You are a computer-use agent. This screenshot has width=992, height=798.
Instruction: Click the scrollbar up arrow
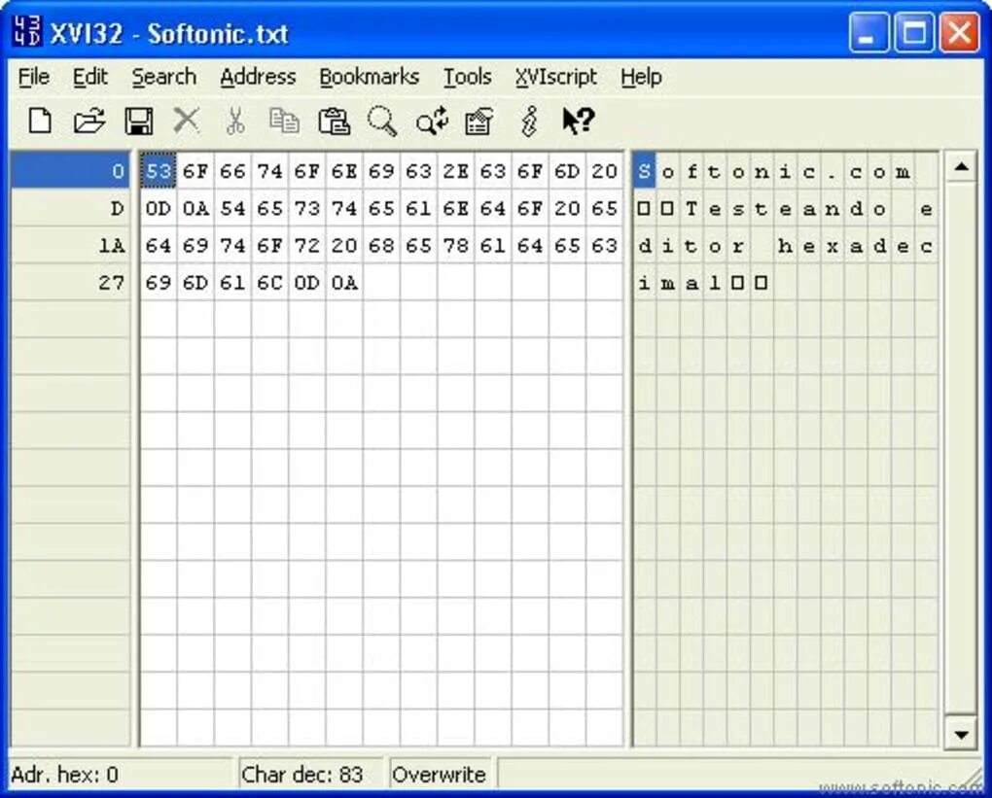[x=961, y=167]
